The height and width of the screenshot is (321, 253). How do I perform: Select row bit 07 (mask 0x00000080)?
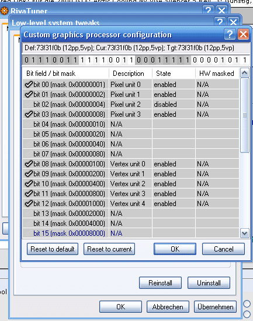pos(131,154)
